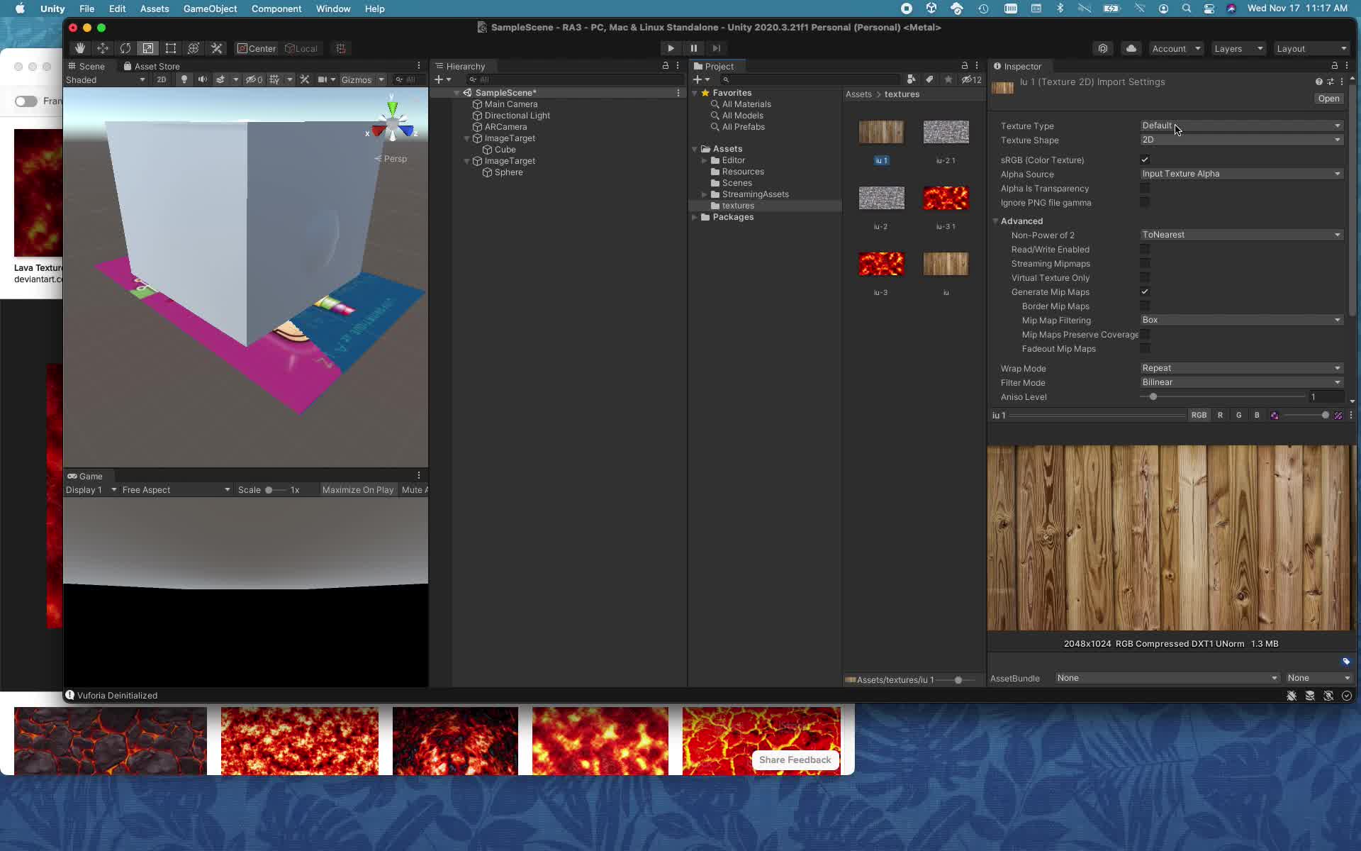Select the Hand tool in Unity toolbar
This screenshot has width=1361, height=851.
(80, 48)
